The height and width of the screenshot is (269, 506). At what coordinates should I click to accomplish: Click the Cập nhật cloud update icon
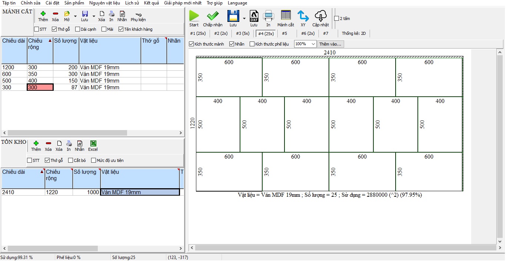320,16
